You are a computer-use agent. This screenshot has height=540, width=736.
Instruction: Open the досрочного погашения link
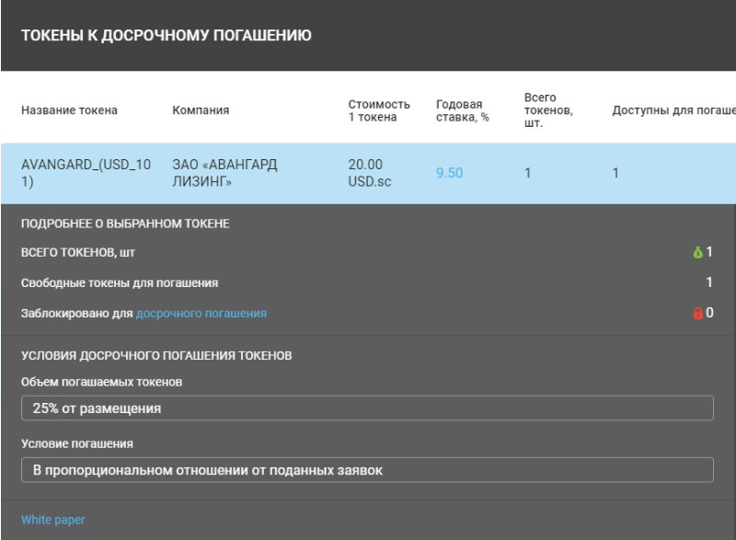point(201,314)
